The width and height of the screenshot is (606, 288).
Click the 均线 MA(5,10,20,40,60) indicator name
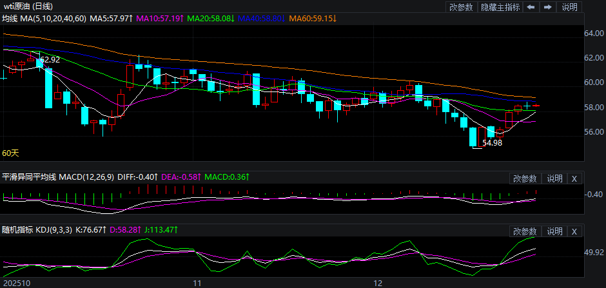click(x=43, y=19)
